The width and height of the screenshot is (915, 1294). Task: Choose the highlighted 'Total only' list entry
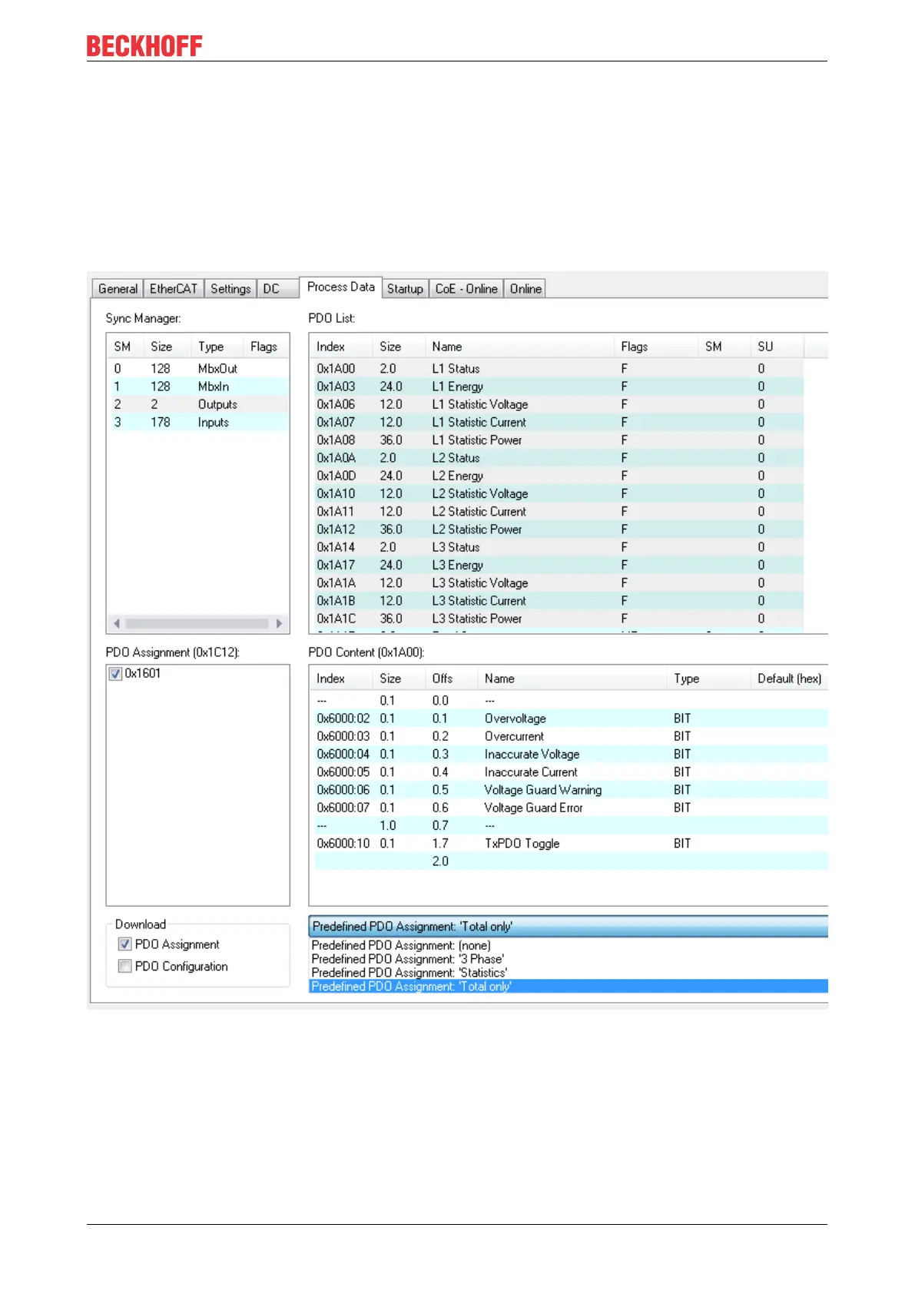[568, 987]
